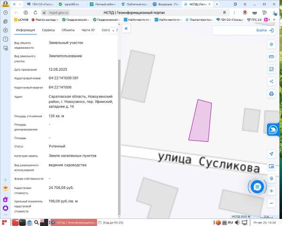282x226 pixels.
Task: Open a new browser tab
Action: 217,4
